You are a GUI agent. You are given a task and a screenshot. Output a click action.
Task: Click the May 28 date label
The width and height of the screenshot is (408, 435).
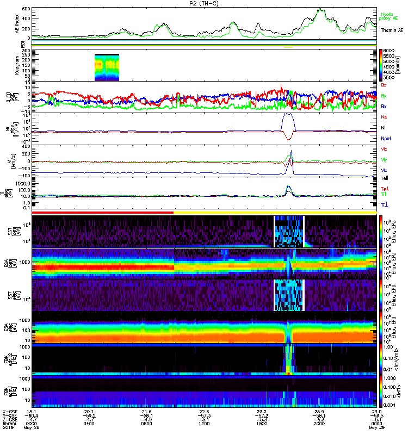(32, 427)
